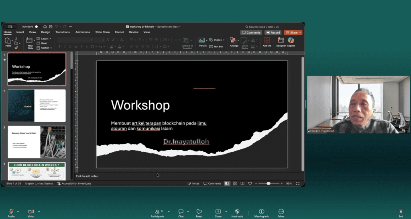This screenshot has width=411, height=219.
Task: Open Zoom Chat panel
Action: [x=181, y=213]
